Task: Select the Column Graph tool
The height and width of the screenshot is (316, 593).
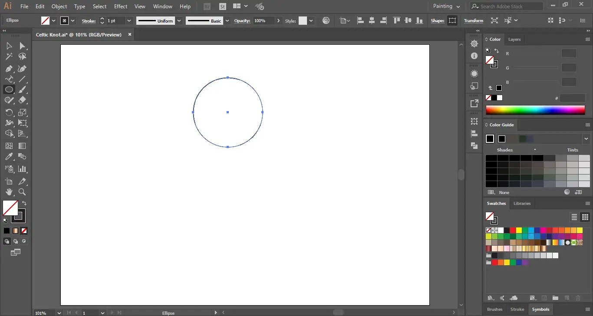Action: [22, 169]
